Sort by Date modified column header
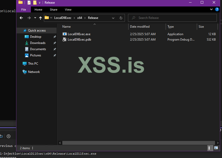222x158 pixels. (x=140, y=27)
